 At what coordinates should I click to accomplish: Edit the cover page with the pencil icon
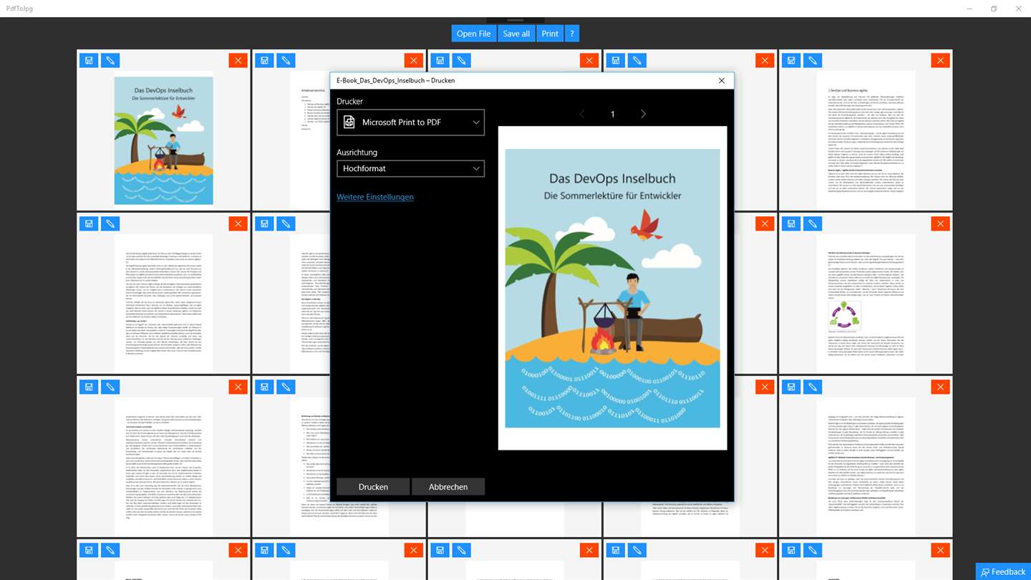tap(110, 61)
